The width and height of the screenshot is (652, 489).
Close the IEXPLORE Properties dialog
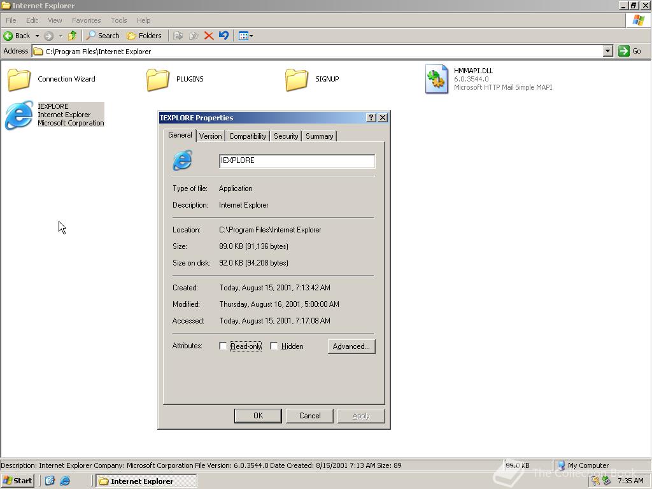coord(383,118)
